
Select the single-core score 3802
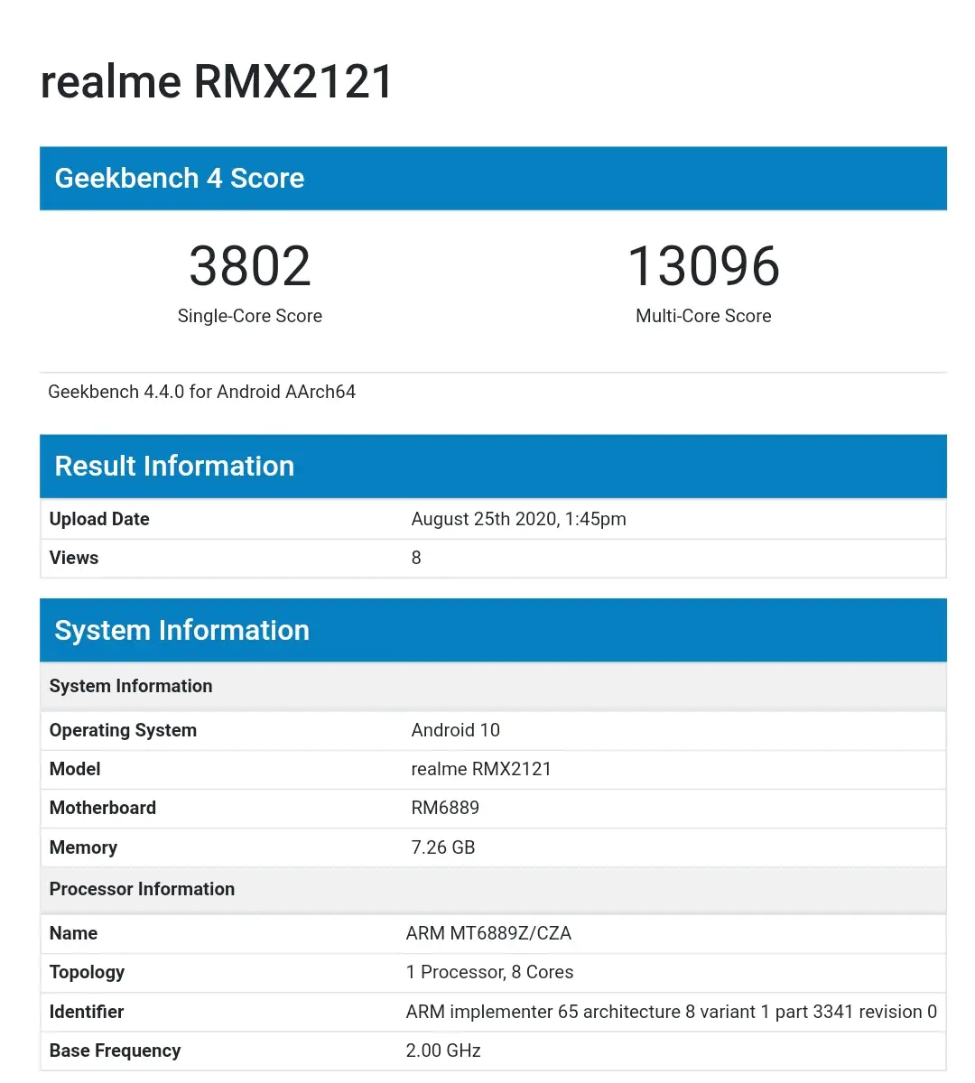[x=250, y=266]
